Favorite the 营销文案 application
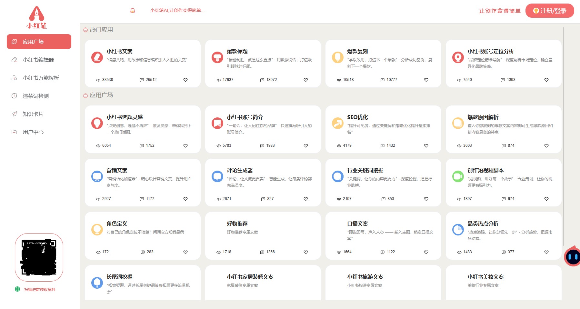580x309 pixels. coord(185,199)
